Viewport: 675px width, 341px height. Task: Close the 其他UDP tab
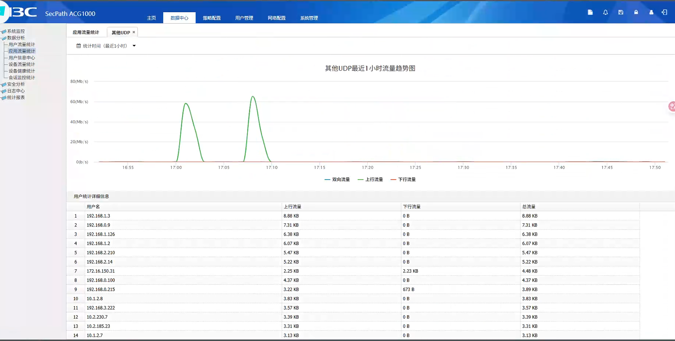coord(134,32)
